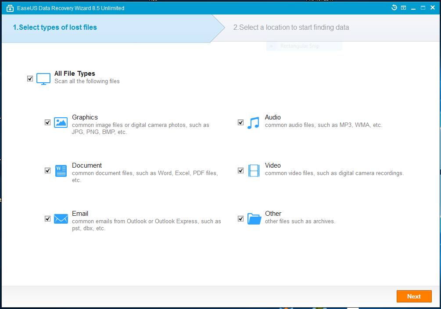The width and height of the screenshot is (441, 309).
Task: Click the Other folder icon
Action: coord(254,219)
